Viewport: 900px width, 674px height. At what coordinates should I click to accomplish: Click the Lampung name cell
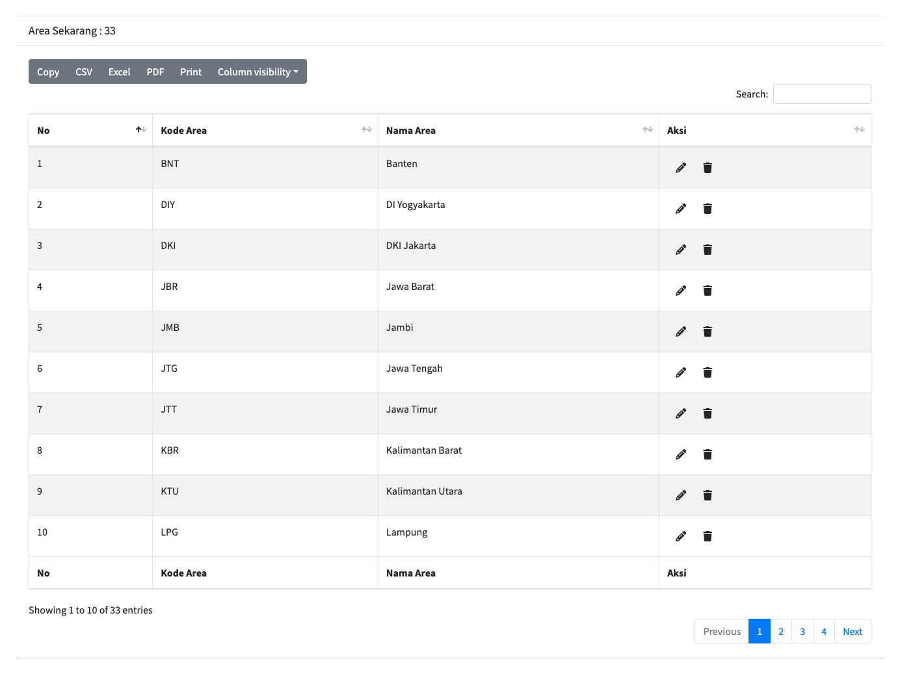tap(518, 536)
